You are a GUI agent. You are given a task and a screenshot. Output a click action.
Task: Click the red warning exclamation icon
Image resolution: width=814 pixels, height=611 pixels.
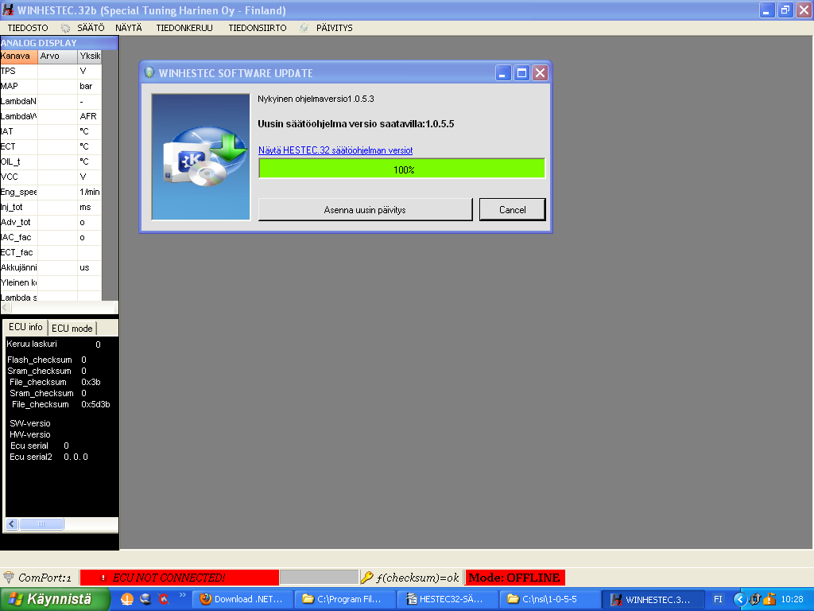click(103, 578)
